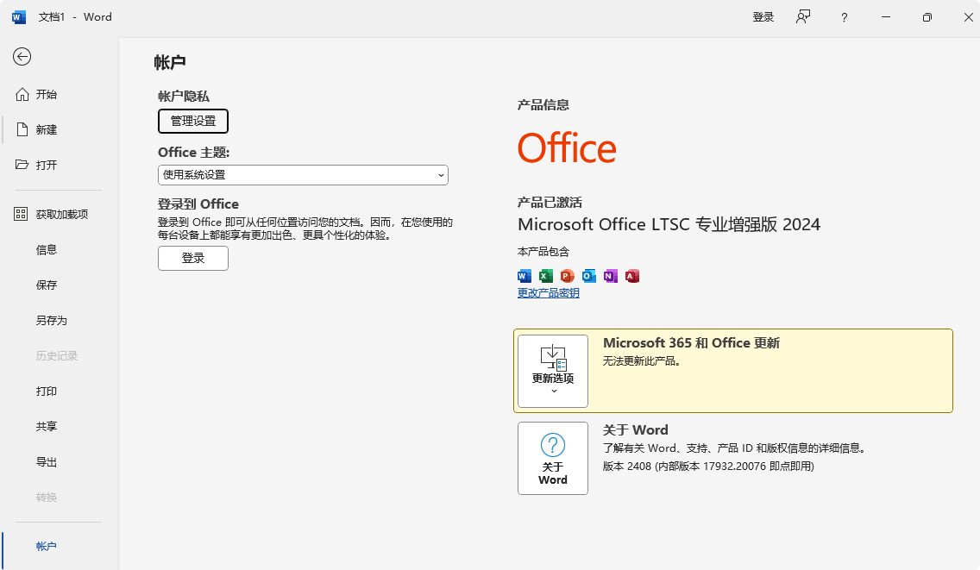Image resolution: width=980 pixels, height=570 pixels.
Task: Open the 导出 section
Action: tap(46, 461)
